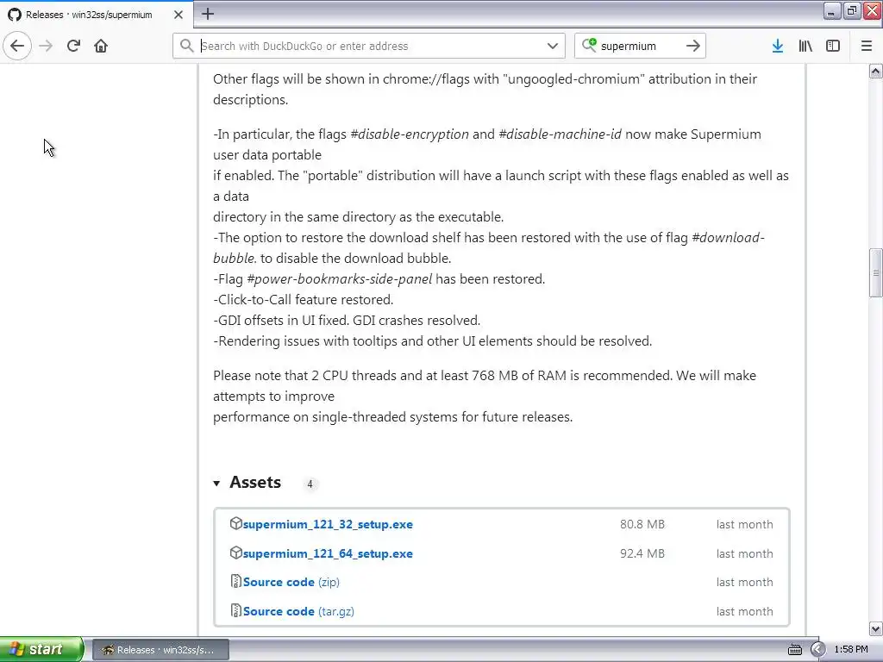Expand the address bar history dropdown
This screenshot has height=662, width=883.
point(553,46)
